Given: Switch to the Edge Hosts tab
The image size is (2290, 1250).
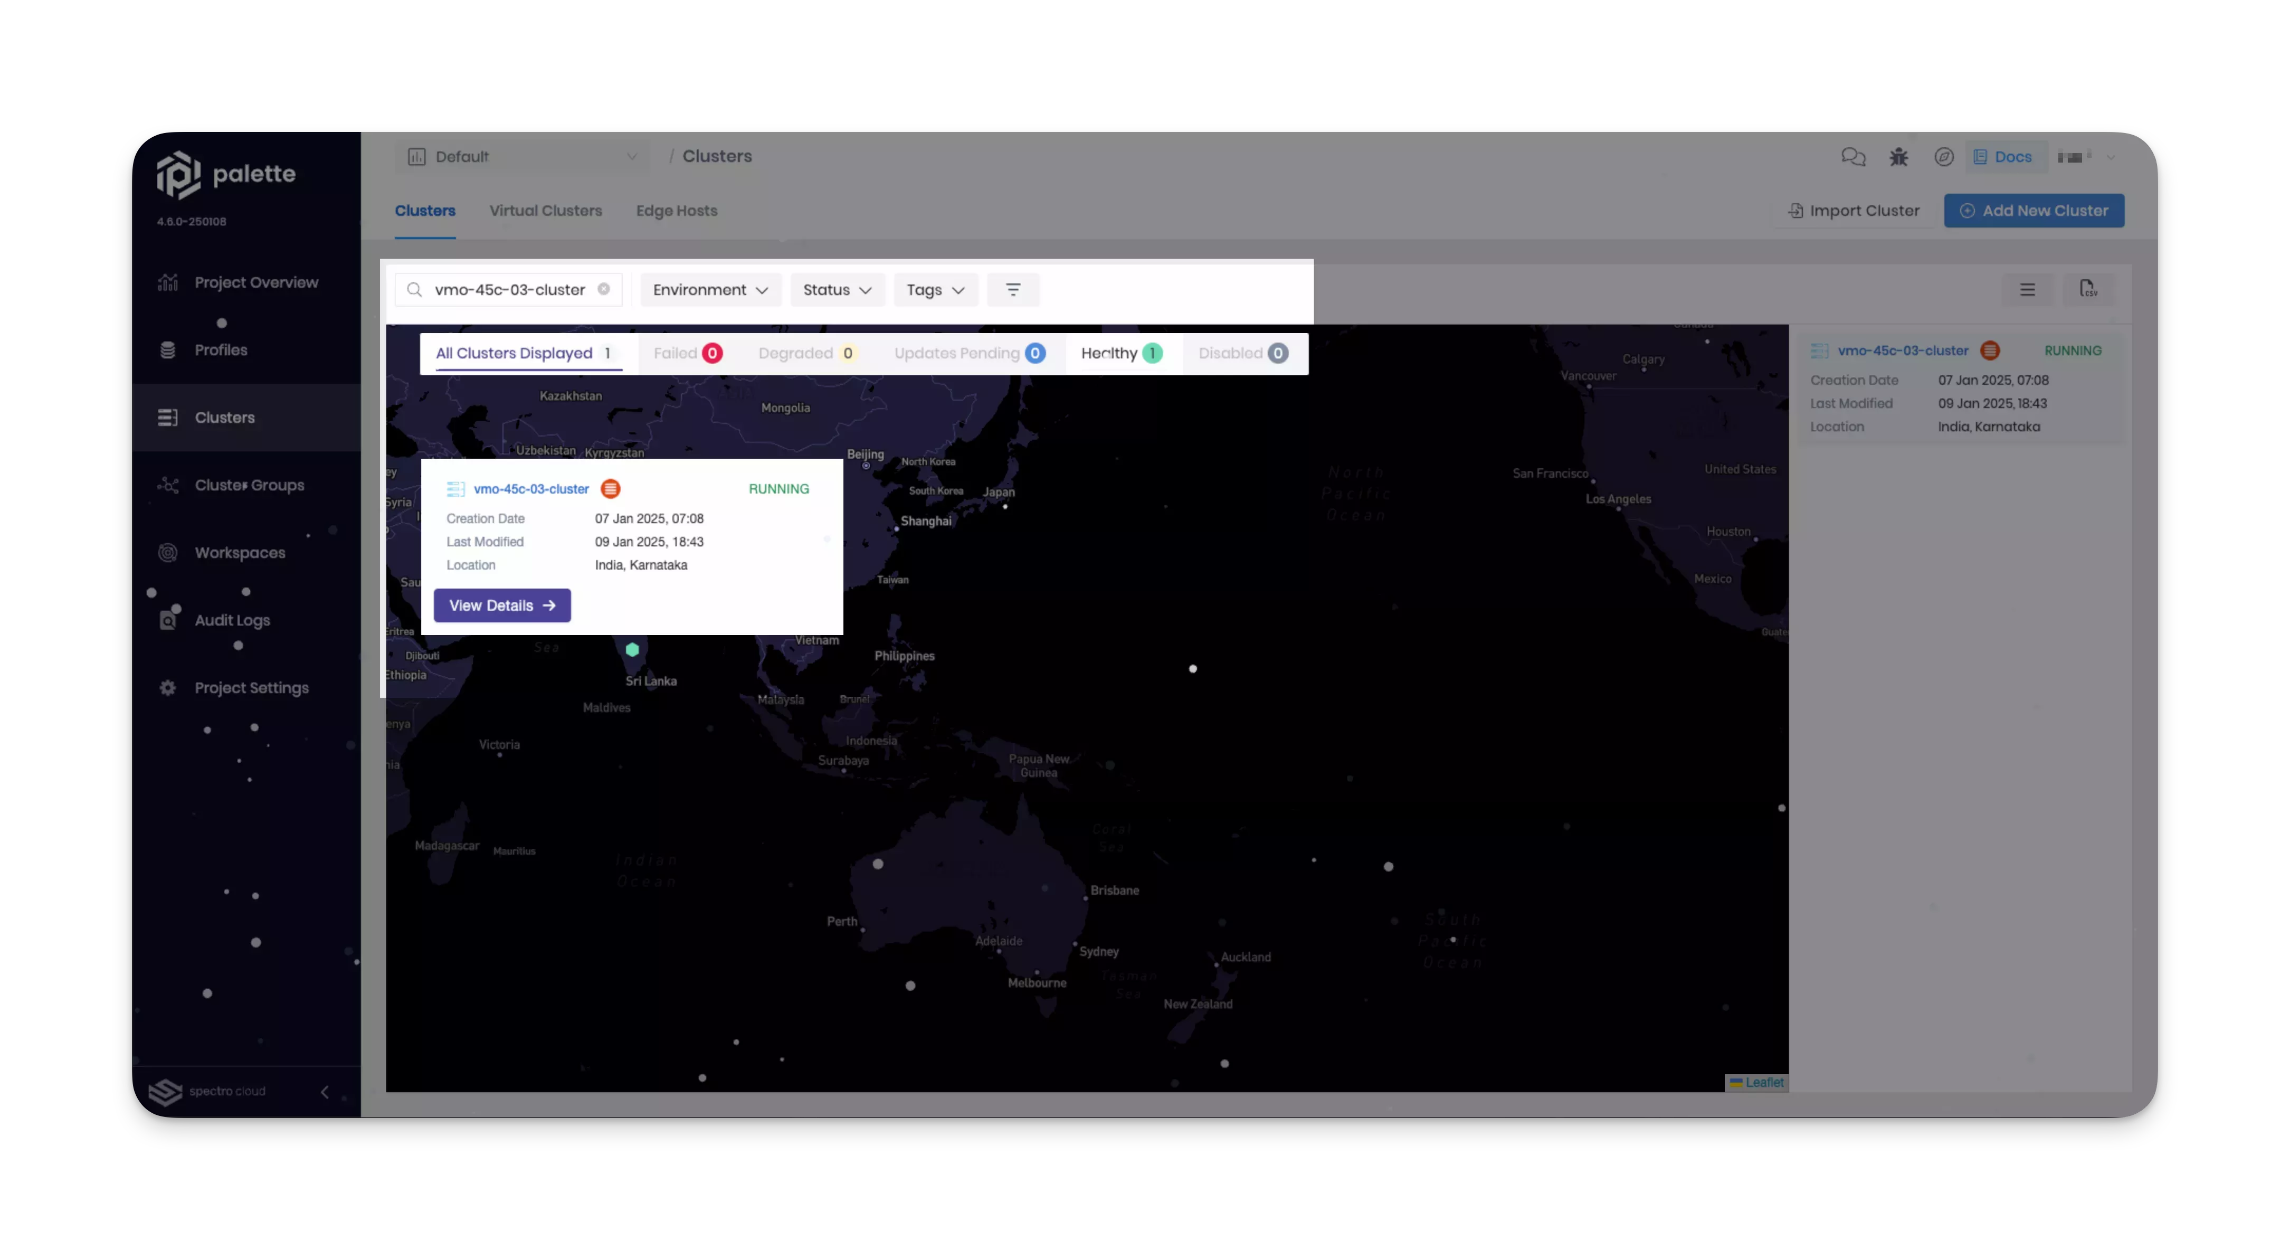Looking at the screenshot, I should [677, 211].
